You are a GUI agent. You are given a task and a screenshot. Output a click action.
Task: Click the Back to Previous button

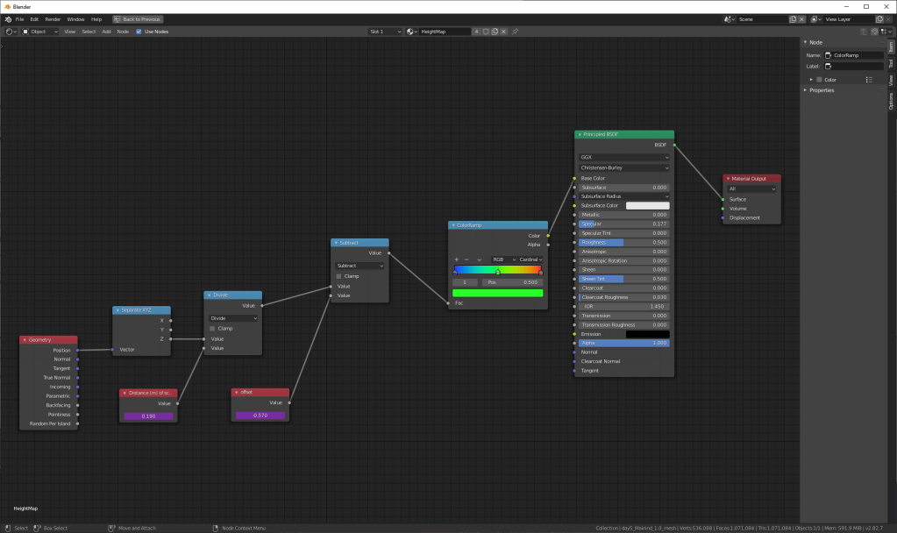point(138,18)
